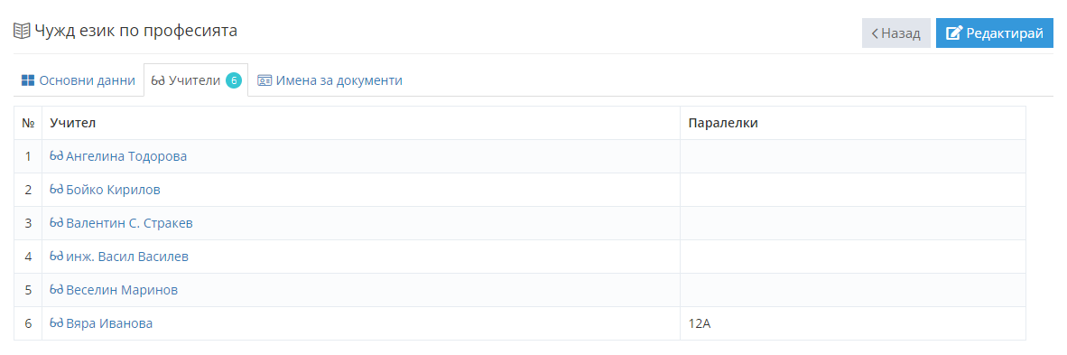This screenshot has height=355, width=1067.
Task: Click row number 3 cell
Action: (x=28, y=223)
